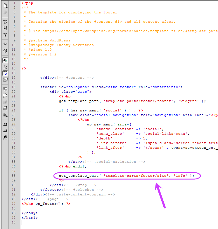Screen dimensions: 218x229
Task: Click the Expand All icon
Action: [5, 35]
